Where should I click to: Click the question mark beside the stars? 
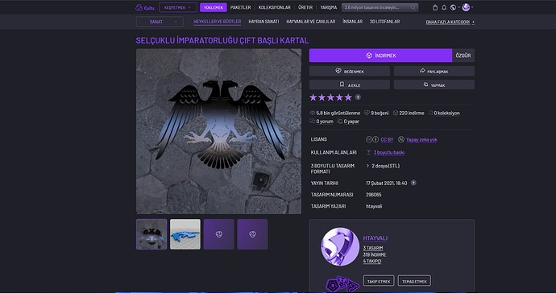358,97
